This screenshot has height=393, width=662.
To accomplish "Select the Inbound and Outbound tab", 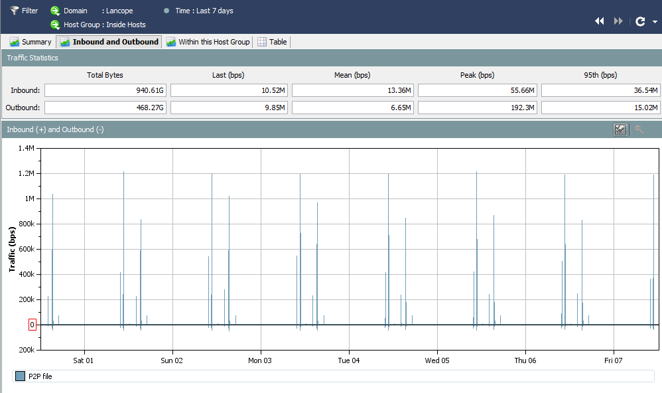I will (x=109, y=42).
